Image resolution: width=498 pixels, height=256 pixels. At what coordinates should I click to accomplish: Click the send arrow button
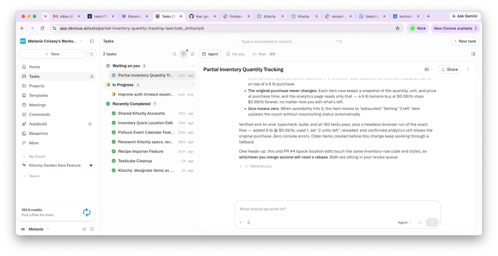pyautogui.click(x=432, y=223)
